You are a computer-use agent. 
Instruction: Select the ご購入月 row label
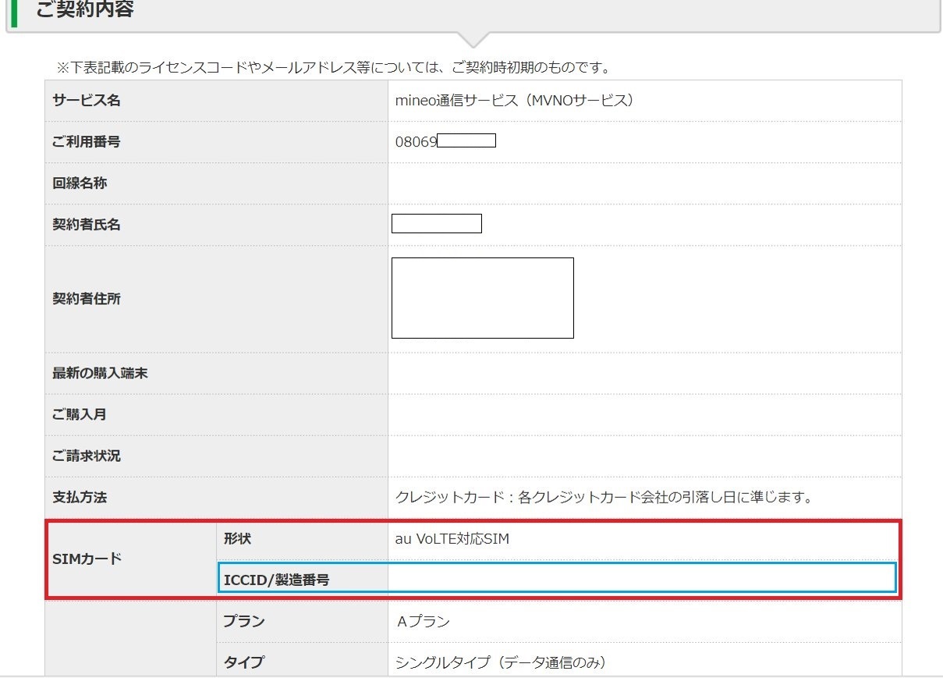pos(80,414)
